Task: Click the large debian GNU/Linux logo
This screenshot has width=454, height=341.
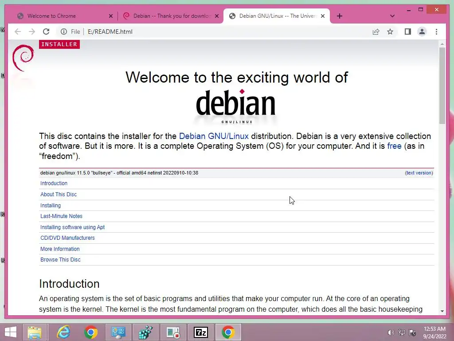Action: (x=236, y=106)
